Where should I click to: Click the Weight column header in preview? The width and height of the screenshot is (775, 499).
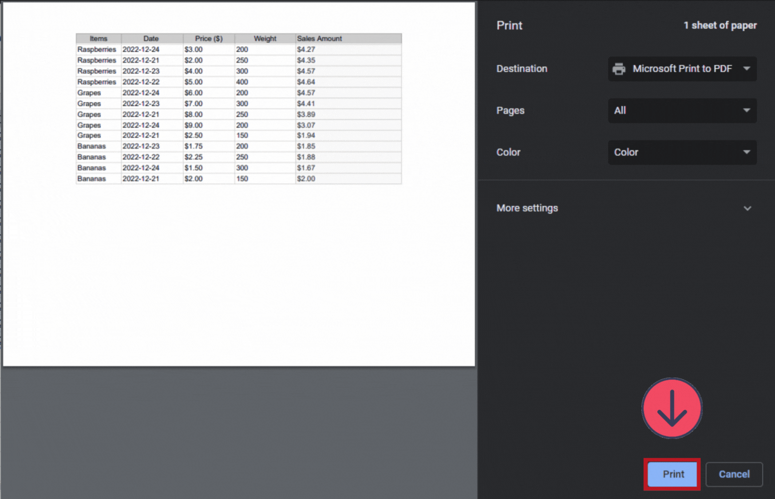(265, 39)
